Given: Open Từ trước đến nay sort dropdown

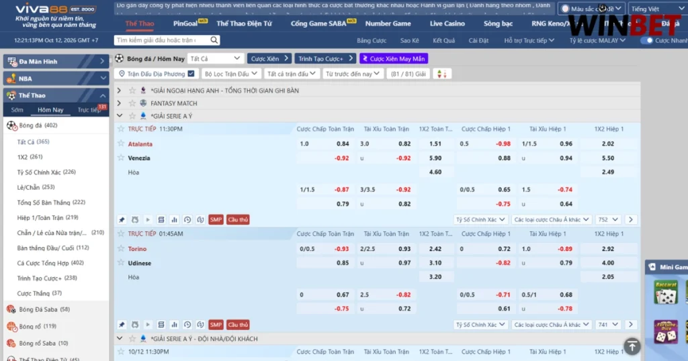Looking at the screenshot, I should [352, 74].
